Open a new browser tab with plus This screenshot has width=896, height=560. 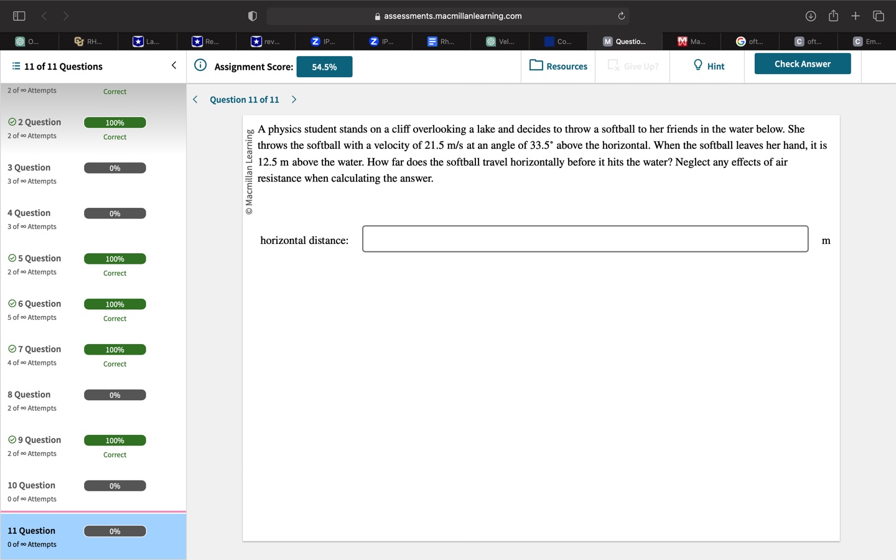click(x=855, y=16)
